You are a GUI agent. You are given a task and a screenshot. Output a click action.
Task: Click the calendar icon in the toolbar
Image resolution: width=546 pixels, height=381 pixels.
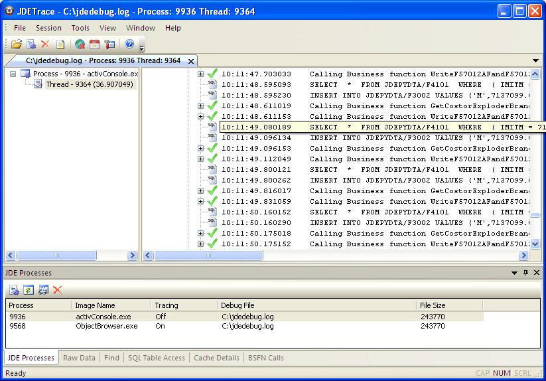click(x=94, y=44)
